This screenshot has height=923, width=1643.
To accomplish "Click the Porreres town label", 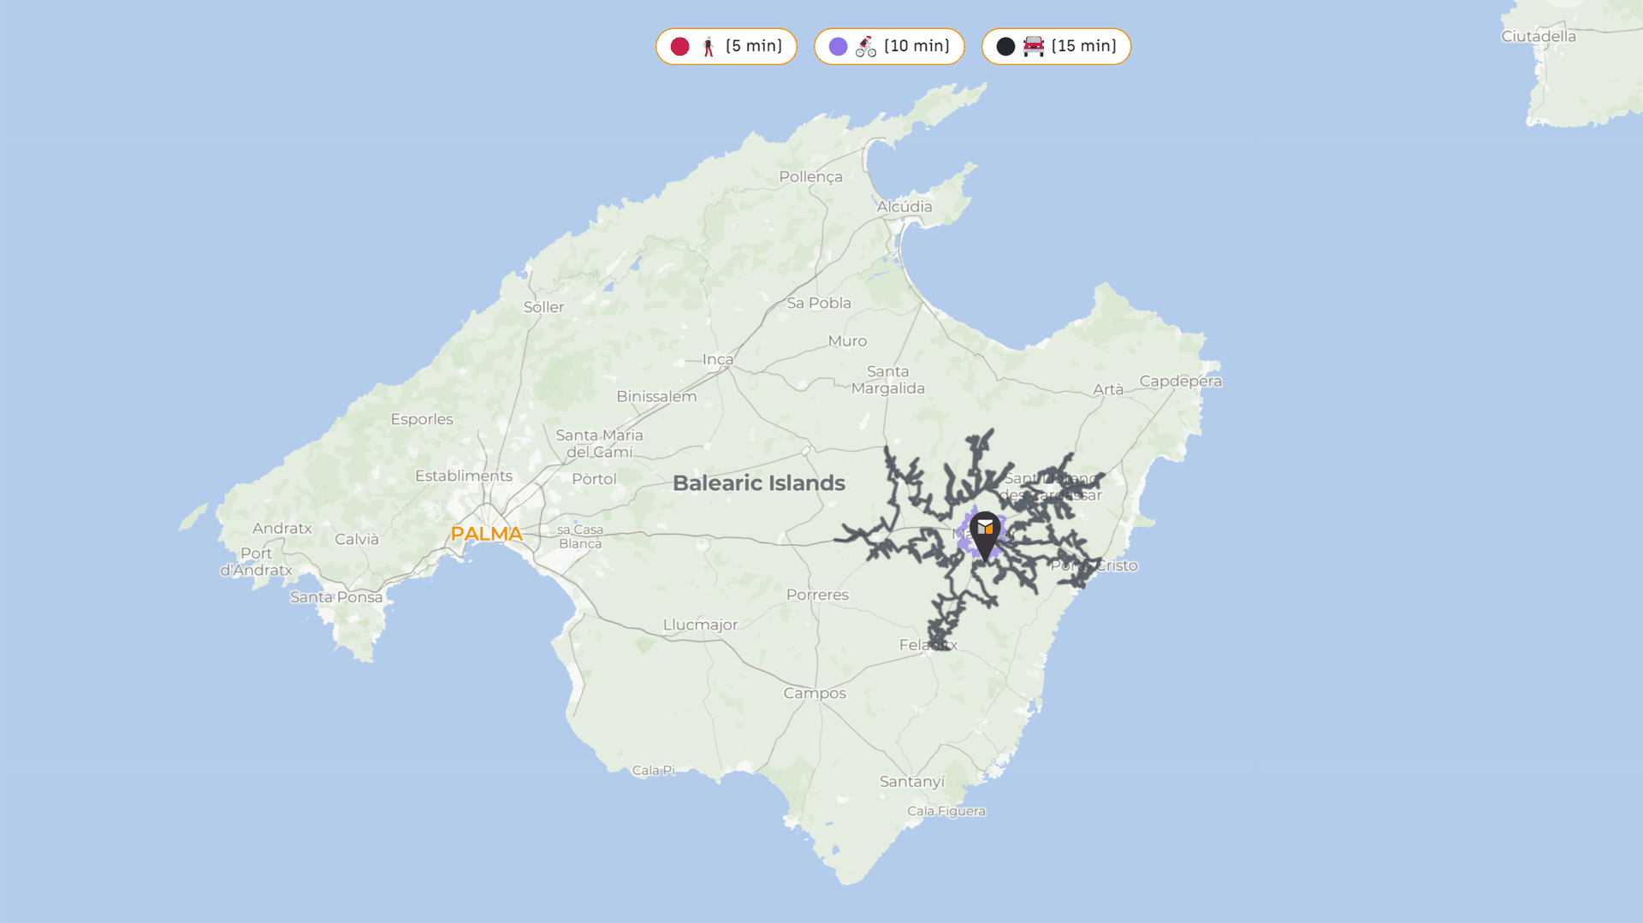I will pyautogui.click(x=817, y=595).
